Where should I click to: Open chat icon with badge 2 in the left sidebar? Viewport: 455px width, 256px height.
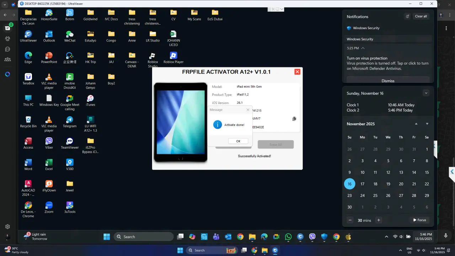coord(7,28)
